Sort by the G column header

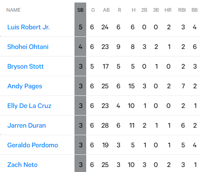click(93, 10)
